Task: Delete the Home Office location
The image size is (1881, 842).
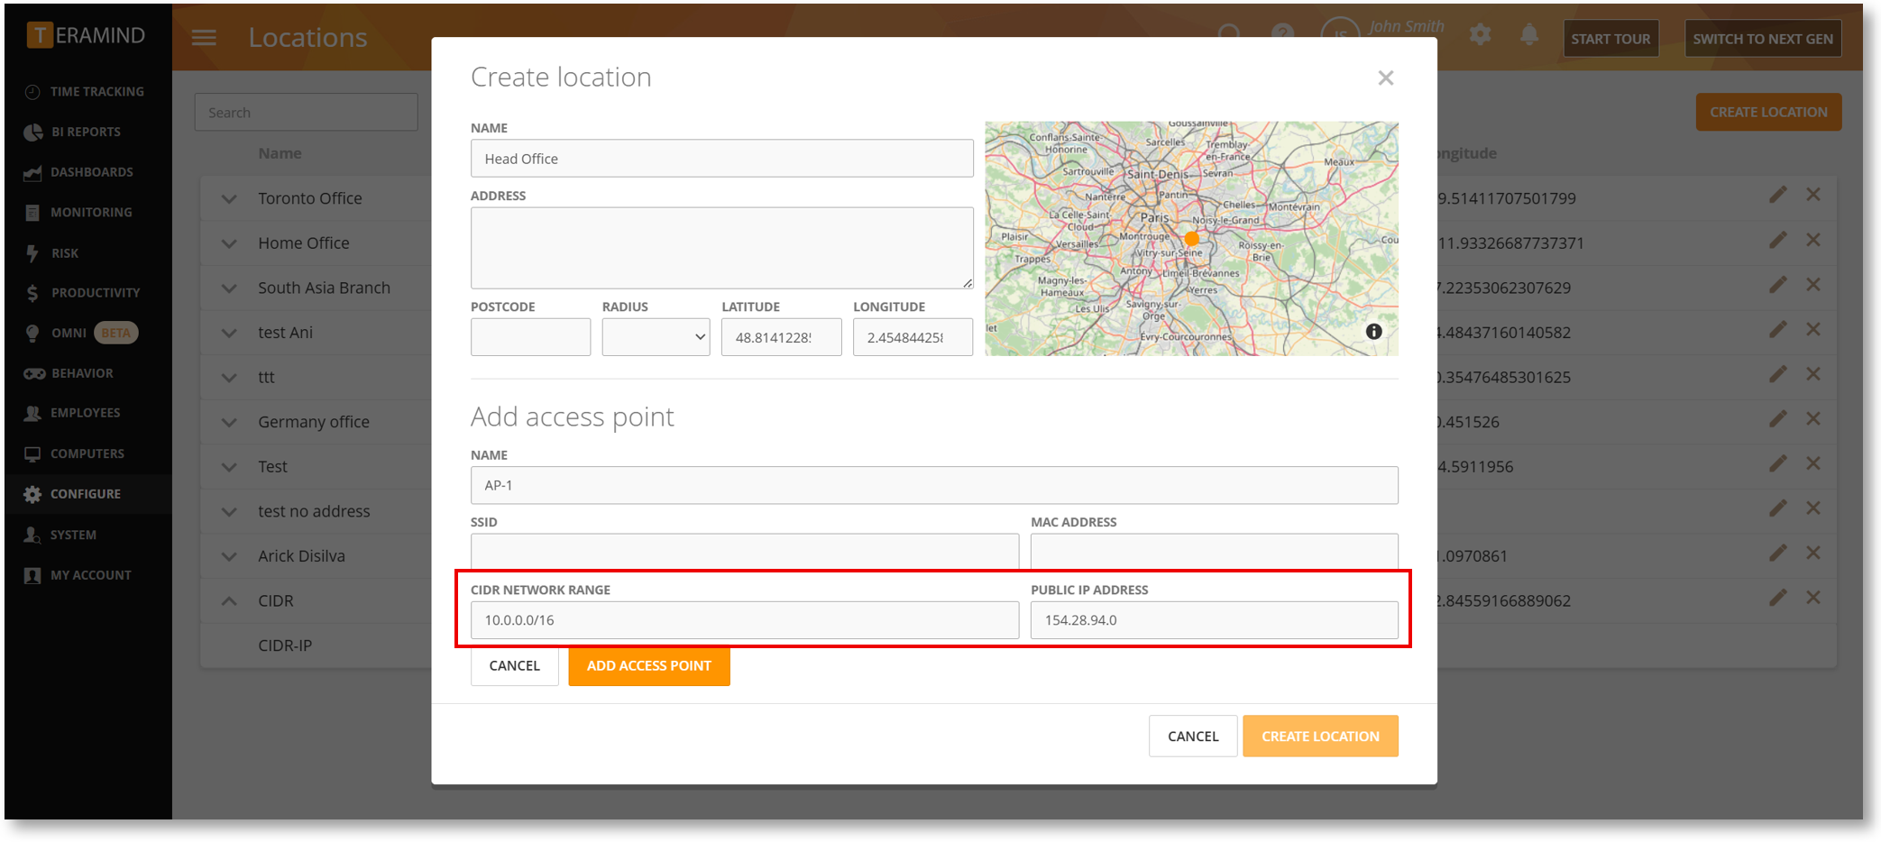Action: click(1813, 240)
